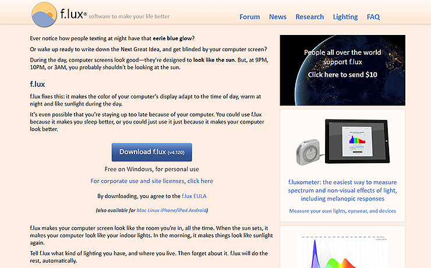Click the "software to make your life better" tagline
Image resolution: width=431 pixels, height=268 pixels.
tap(129, 16)
